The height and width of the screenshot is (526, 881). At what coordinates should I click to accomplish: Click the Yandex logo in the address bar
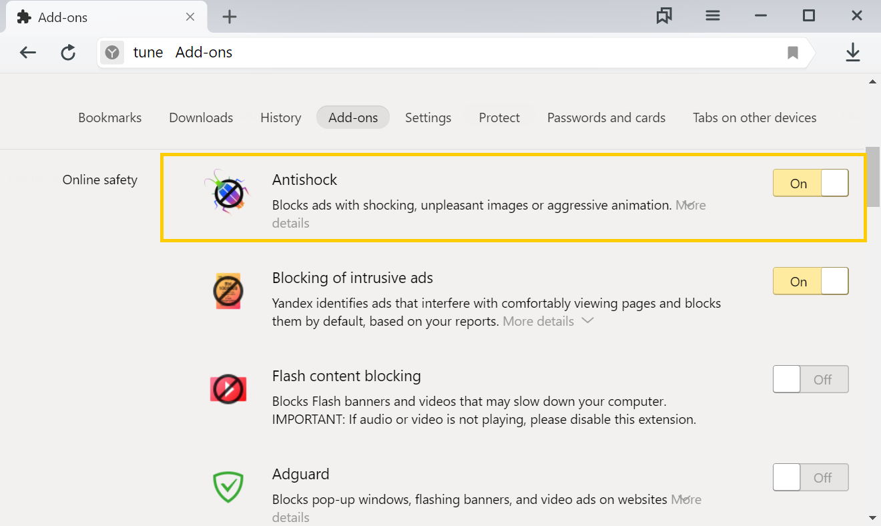[112, 53]
